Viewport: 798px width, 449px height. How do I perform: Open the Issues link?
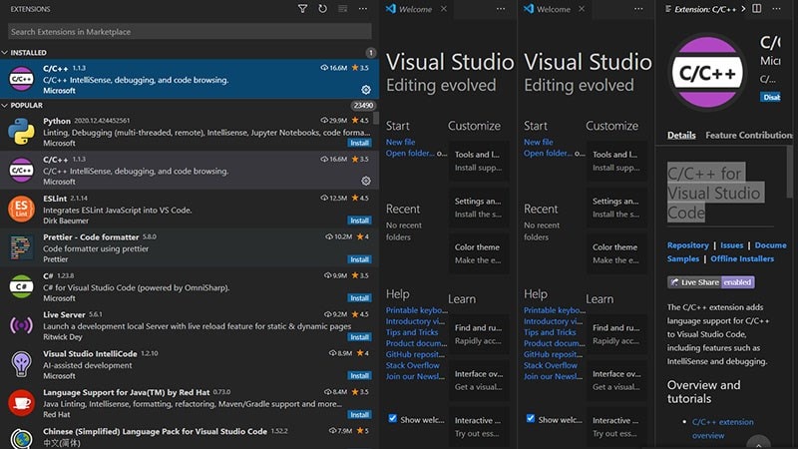coord(732,245)
